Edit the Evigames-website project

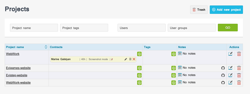(x=230, y=68)
